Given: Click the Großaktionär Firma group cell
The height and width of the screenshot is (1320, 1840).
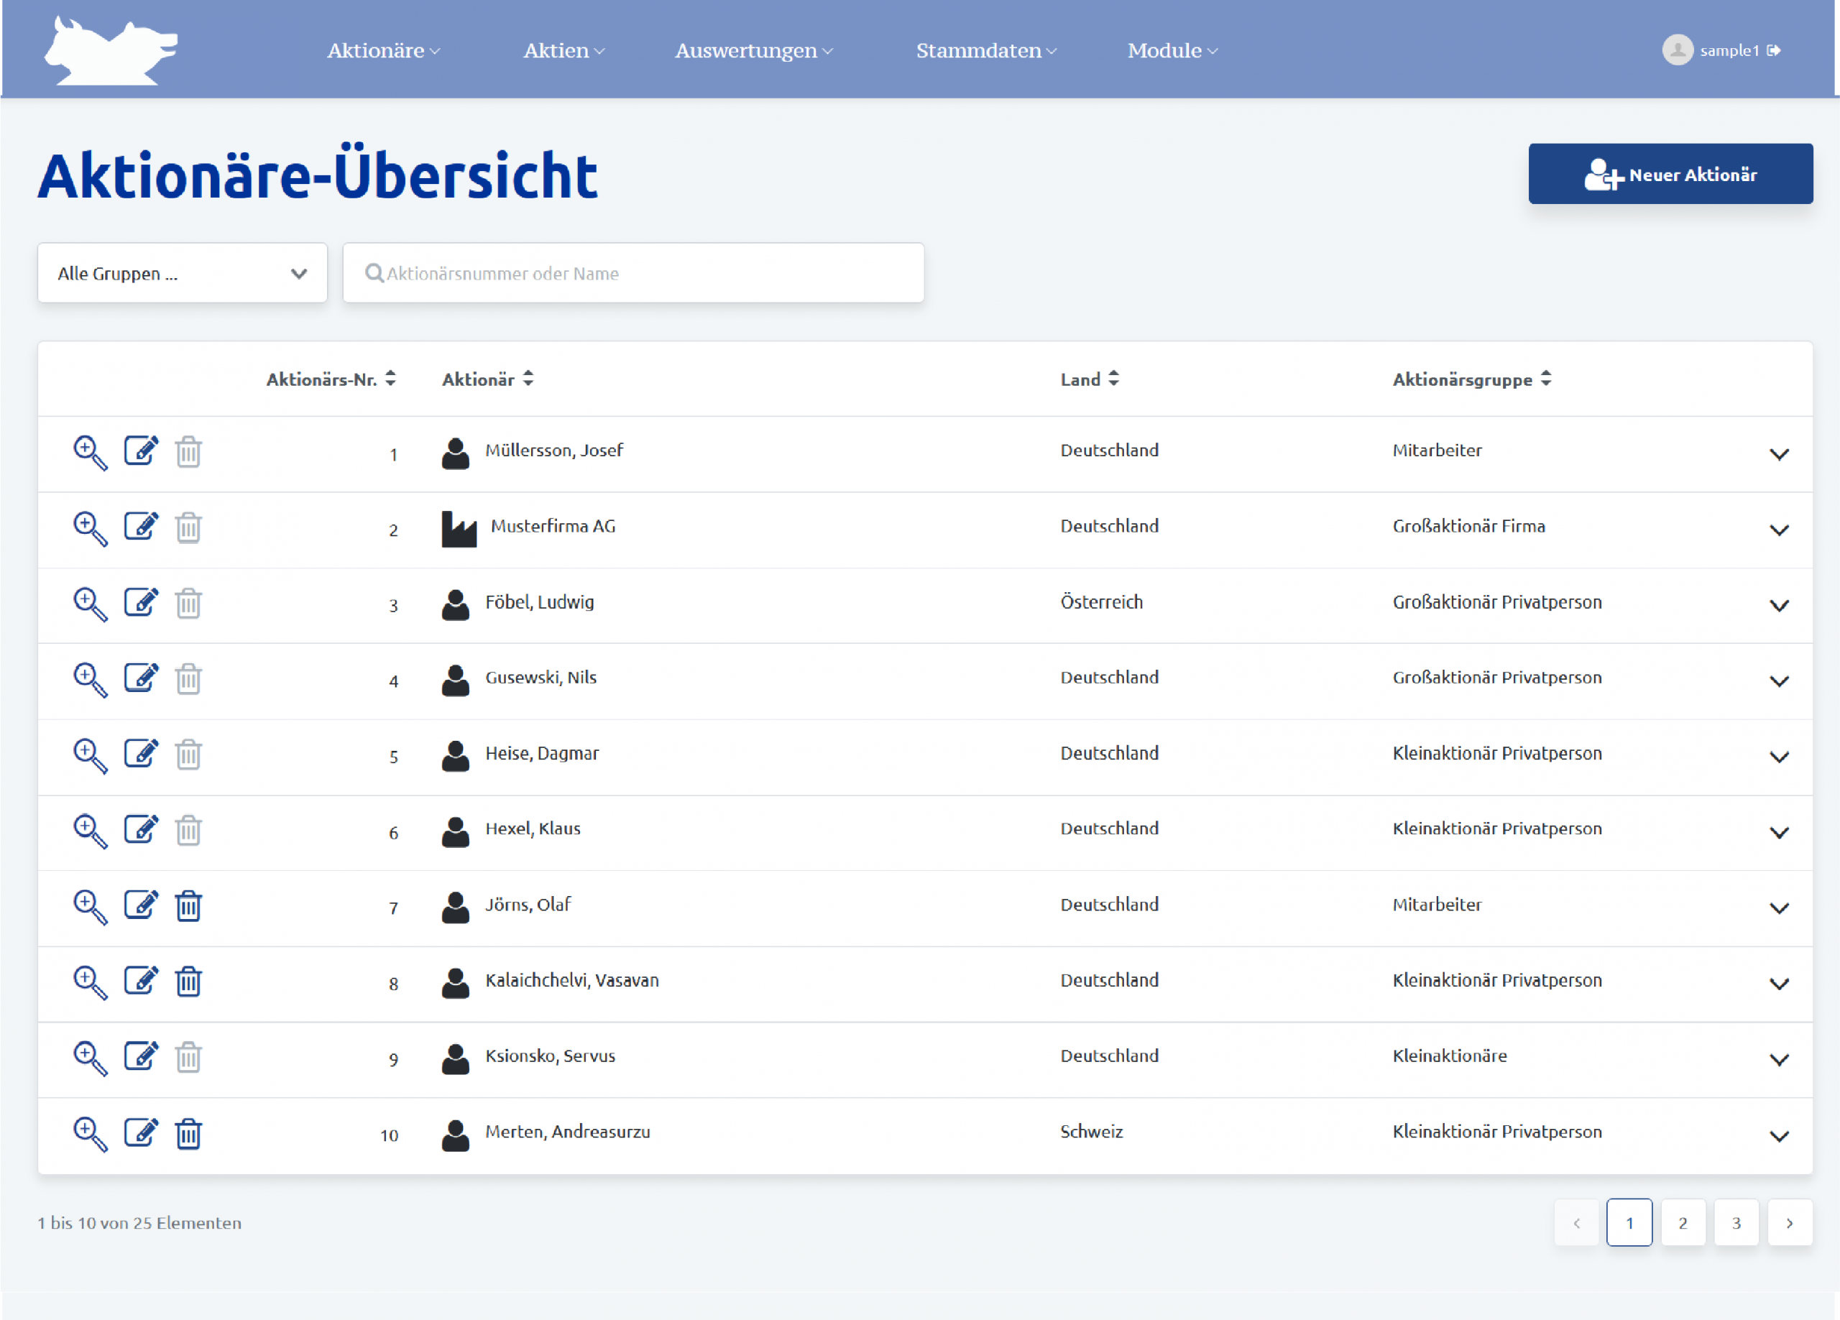Looking at the screenshot, I should pyautogui.click(x=1468, y=526).
